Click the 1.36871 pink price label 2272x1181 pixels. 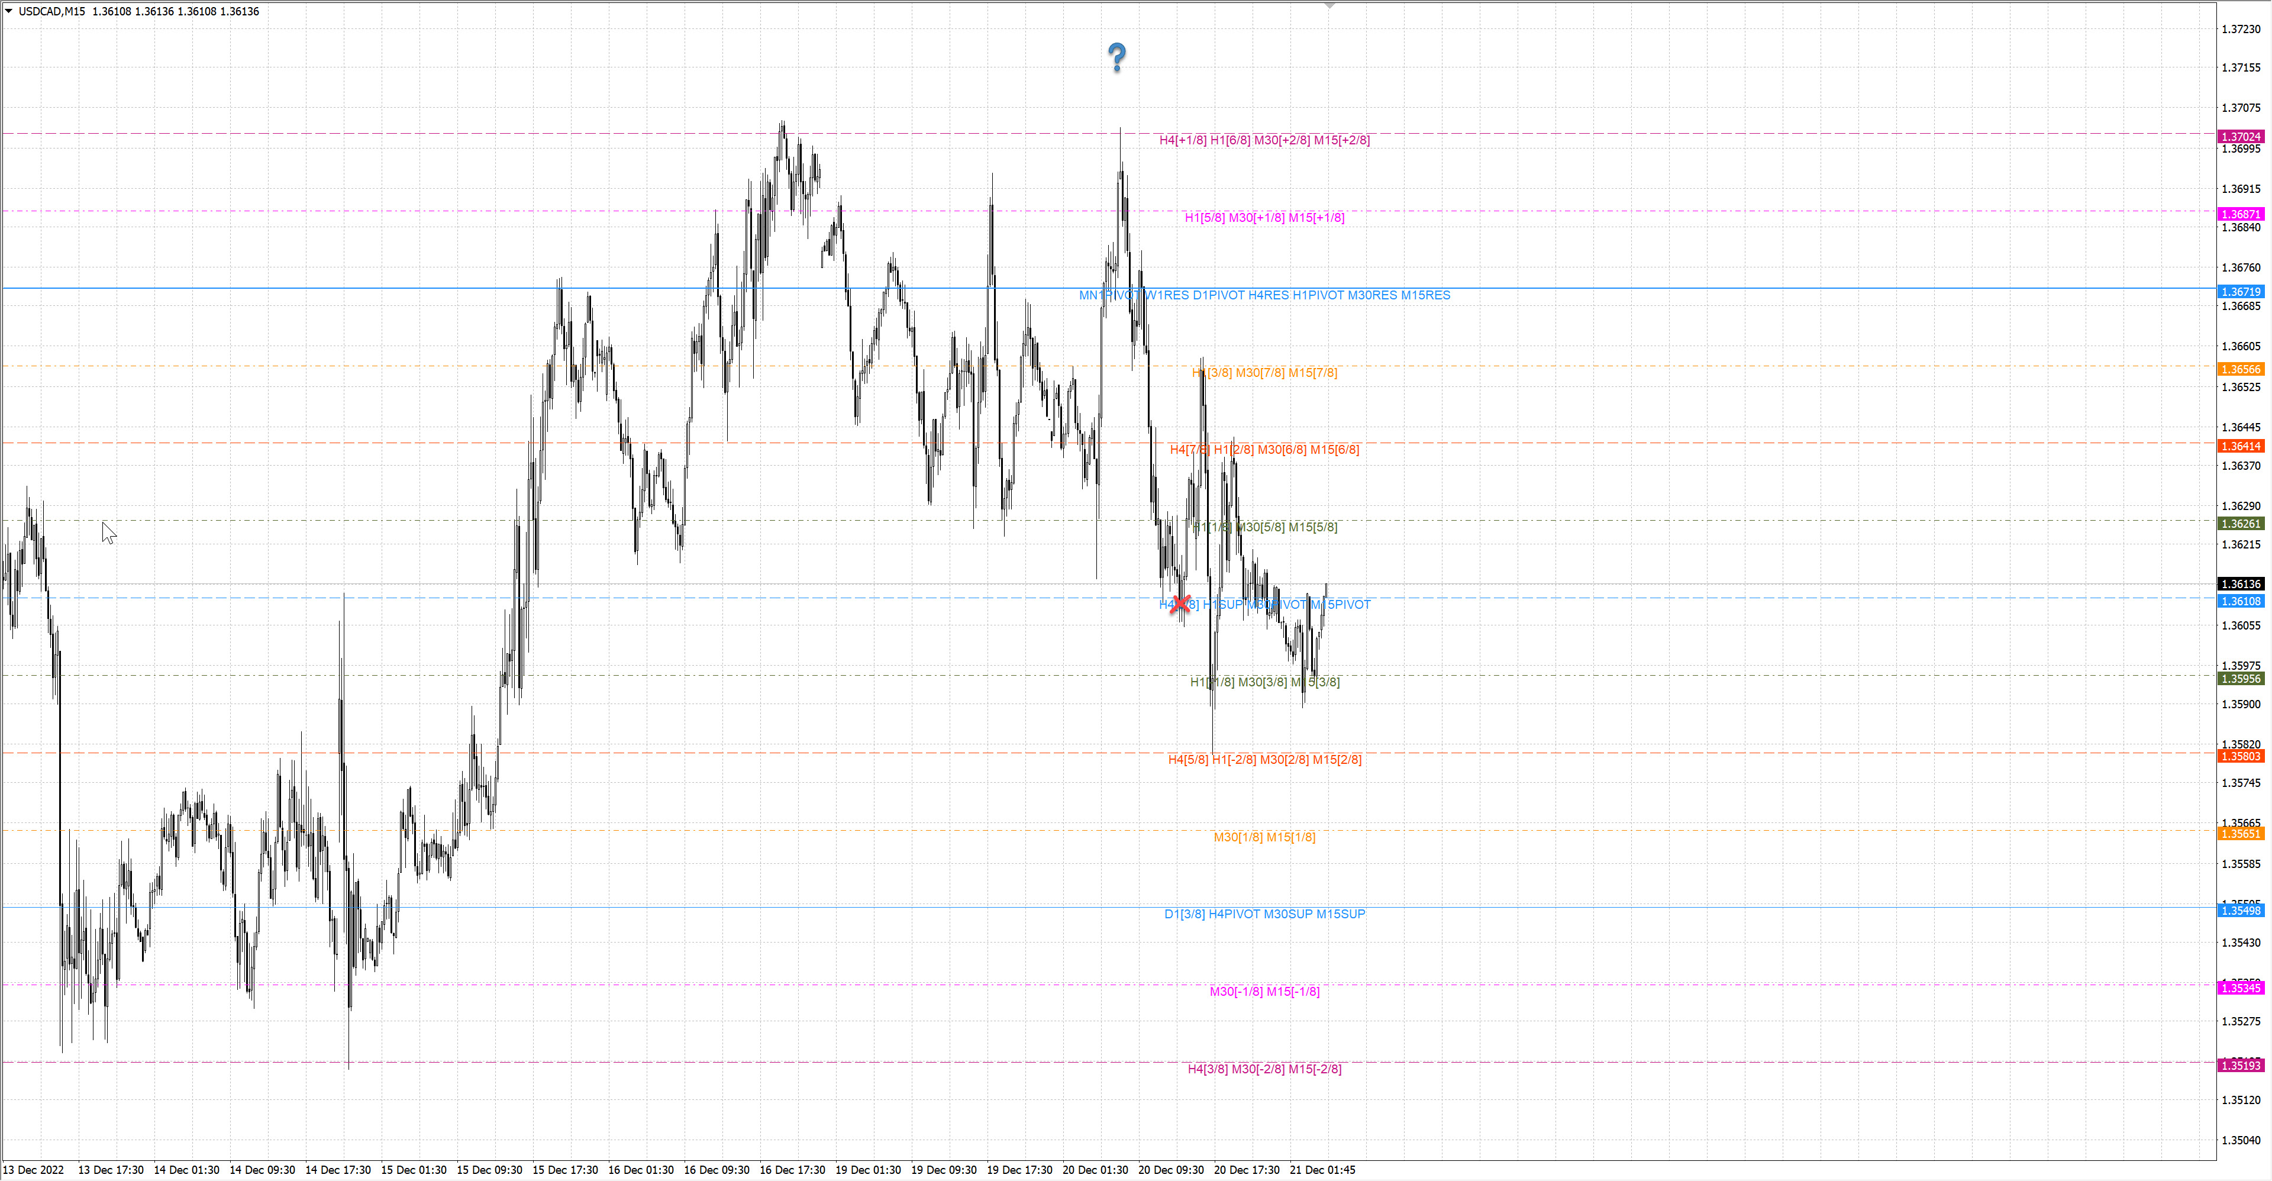tap(2240, 214)
